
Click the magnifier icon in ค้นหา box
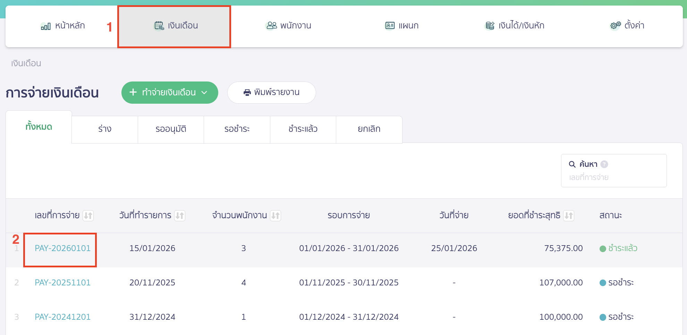click(x=572, y=164)
